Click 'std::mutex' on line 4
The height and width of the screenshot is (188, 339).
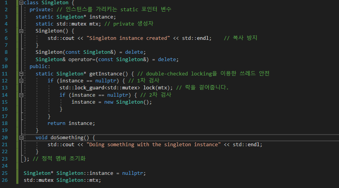pyautogui.click(x=71, y=24)
